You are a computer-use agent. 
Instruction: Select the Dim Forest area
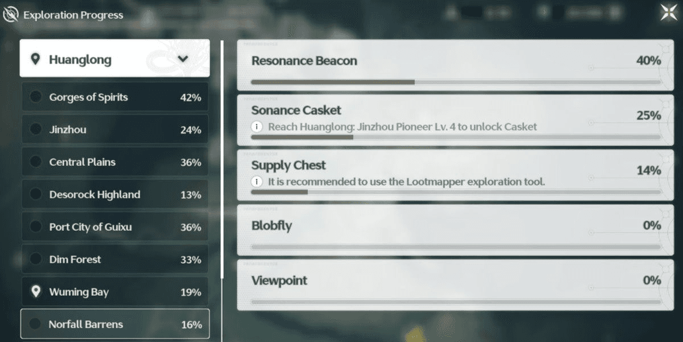coord(115,259)
